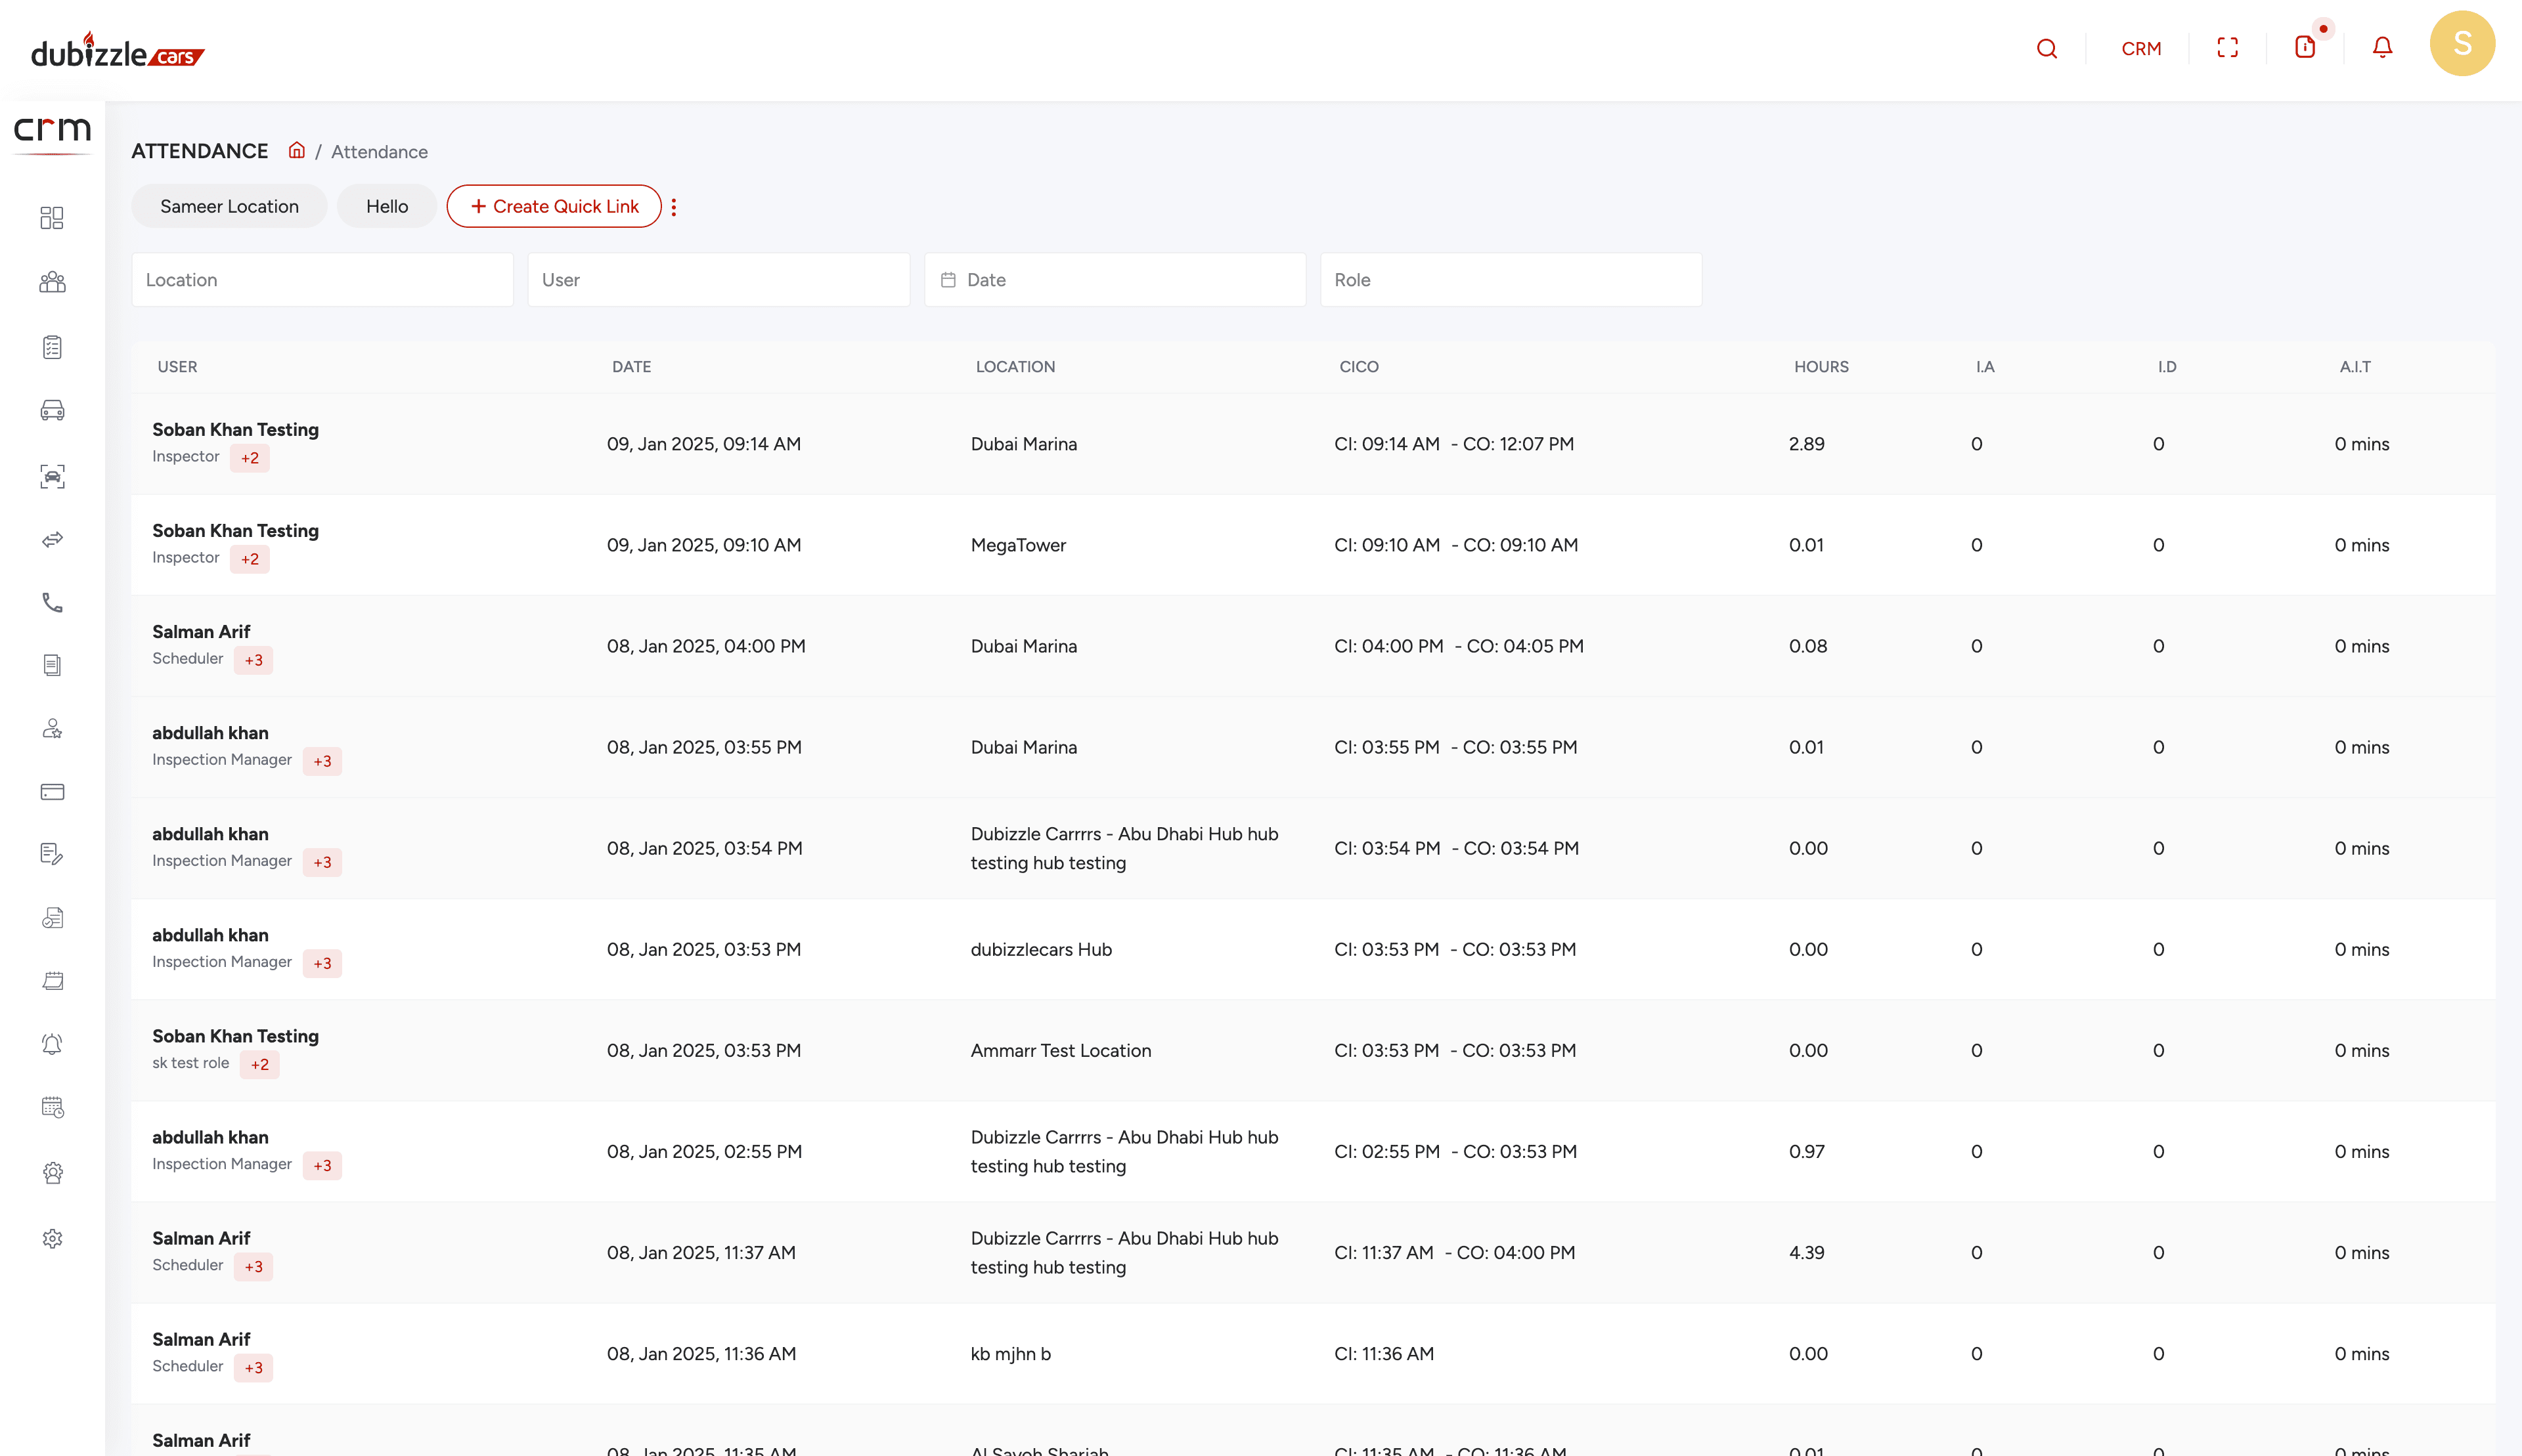This screenshot has height=1456, width=2522.
Task: Open the red alert clipboard icon in header
Action: (2305, 48)
